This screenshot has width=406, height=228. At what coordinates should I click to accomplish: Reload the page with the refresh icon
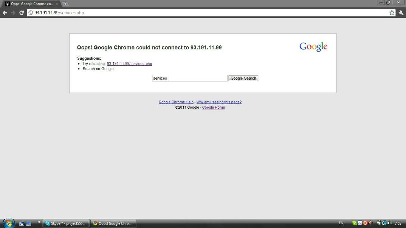point(22,13)
